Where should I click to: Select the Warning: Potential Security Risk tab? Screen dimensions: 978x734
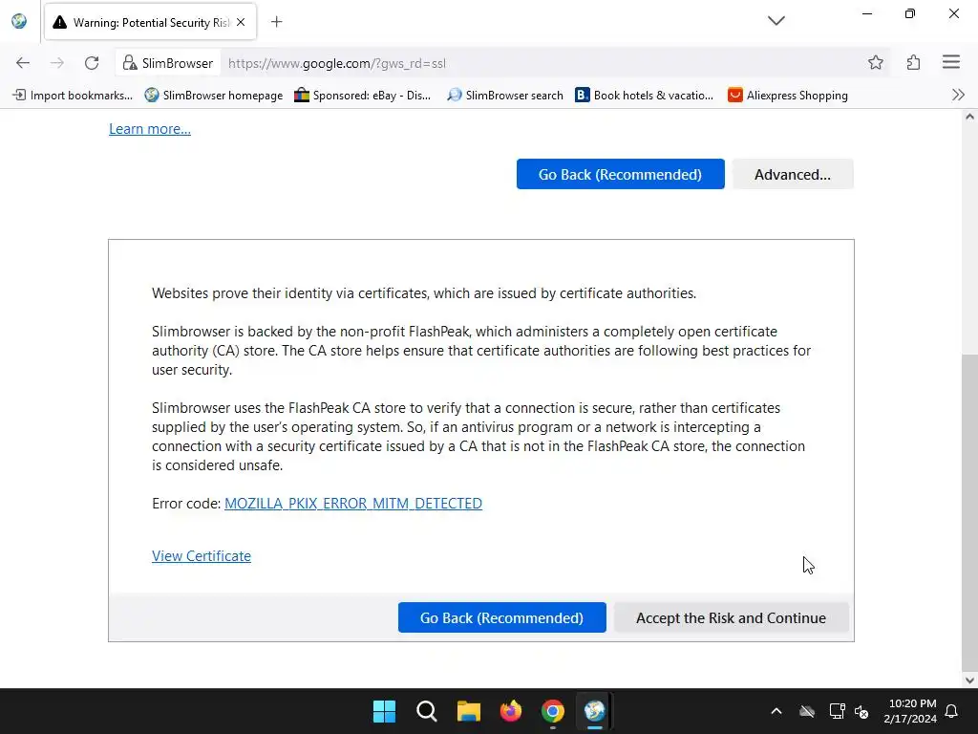click(x=150, y=22)
